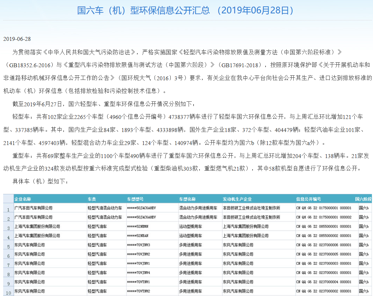Screen dimensions: 373x296
Task: Click code CN QQ G6 Z2 0237000001 000001
Action: pyautogui.click(x=323, y=273)
